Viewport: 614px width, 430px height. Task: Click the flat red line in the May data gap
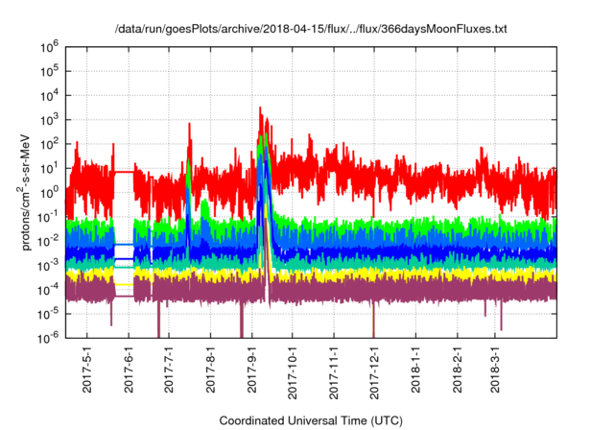click(x=124, y=172)
